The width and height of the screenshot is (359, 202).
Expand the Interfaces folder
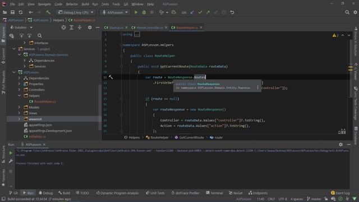(25, 43)
